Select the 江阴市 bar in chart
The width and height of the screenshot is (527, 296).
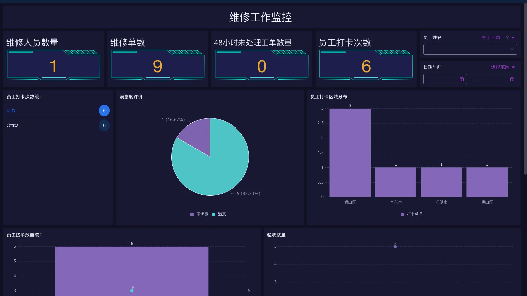coord(441,182)
